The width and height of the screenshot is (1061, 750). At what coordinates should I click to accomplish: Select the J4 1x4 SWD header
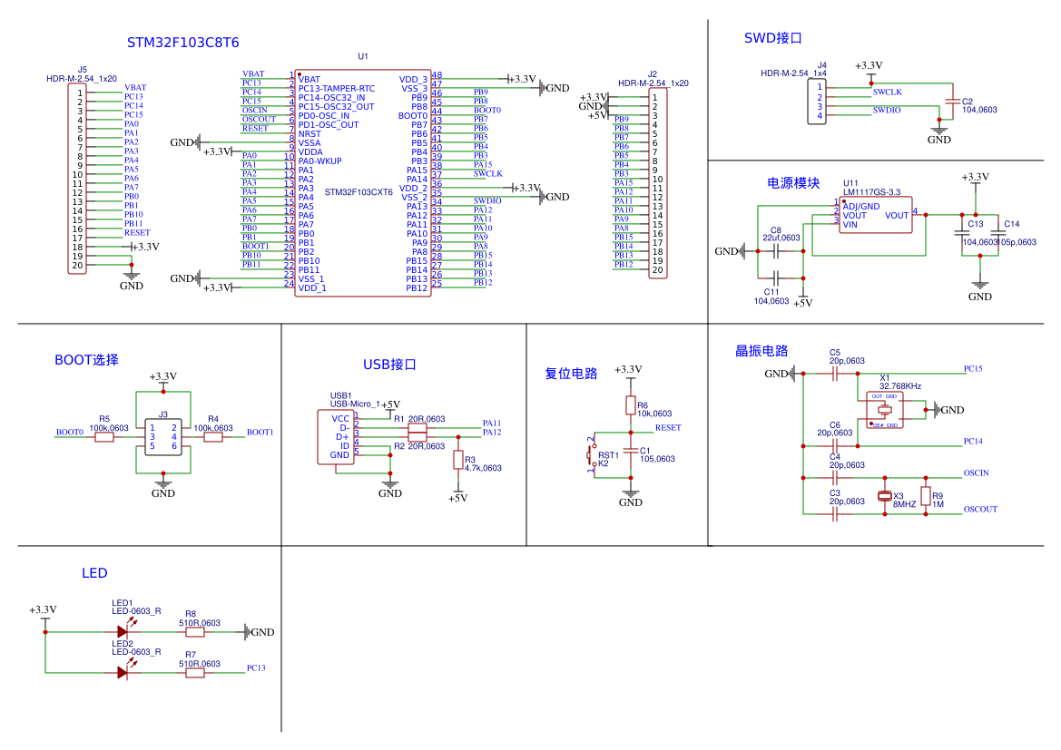pyautogui.click(x=817, y=102)
